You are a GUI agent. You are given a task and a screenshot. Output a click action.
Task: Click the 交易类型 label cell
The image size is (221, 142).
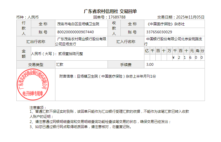pyautogui.click(x=36, y=65)
